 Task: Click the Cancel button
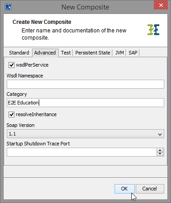coord(150,189)
